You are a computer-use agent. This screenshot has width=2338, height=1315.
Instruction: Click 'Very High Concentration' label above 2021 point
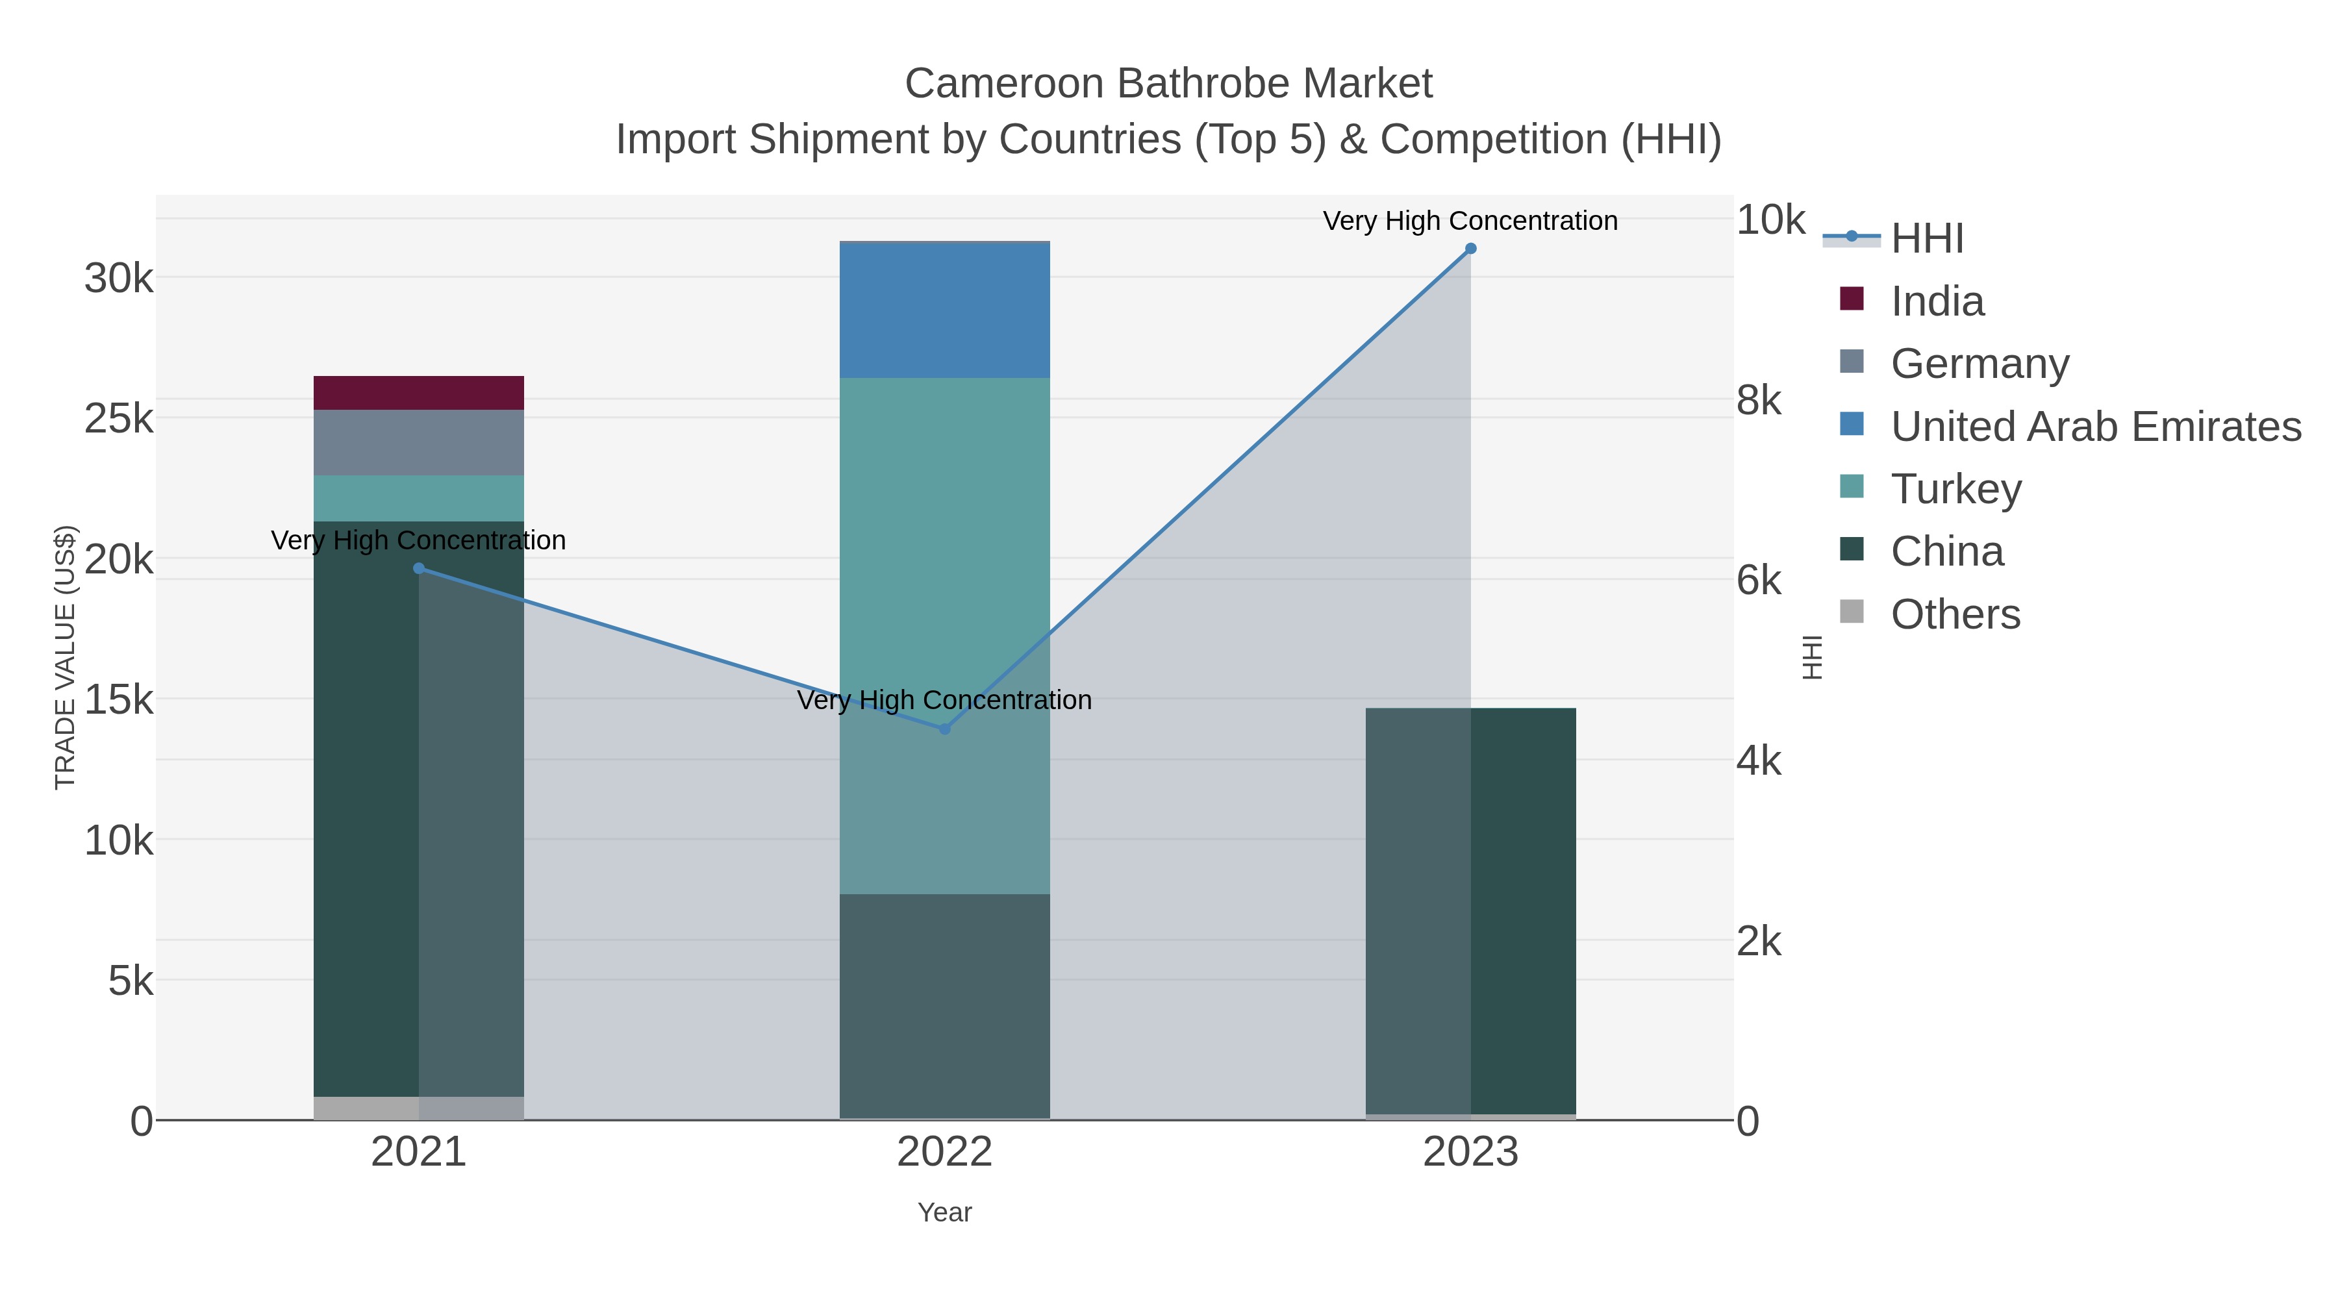(x=418, y=540)
